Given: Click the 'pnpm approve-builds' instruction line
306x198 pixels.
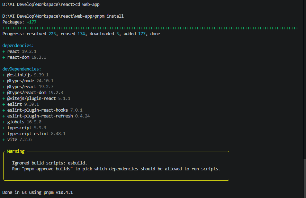Looking at the screenshot, I should click(116, 169).
